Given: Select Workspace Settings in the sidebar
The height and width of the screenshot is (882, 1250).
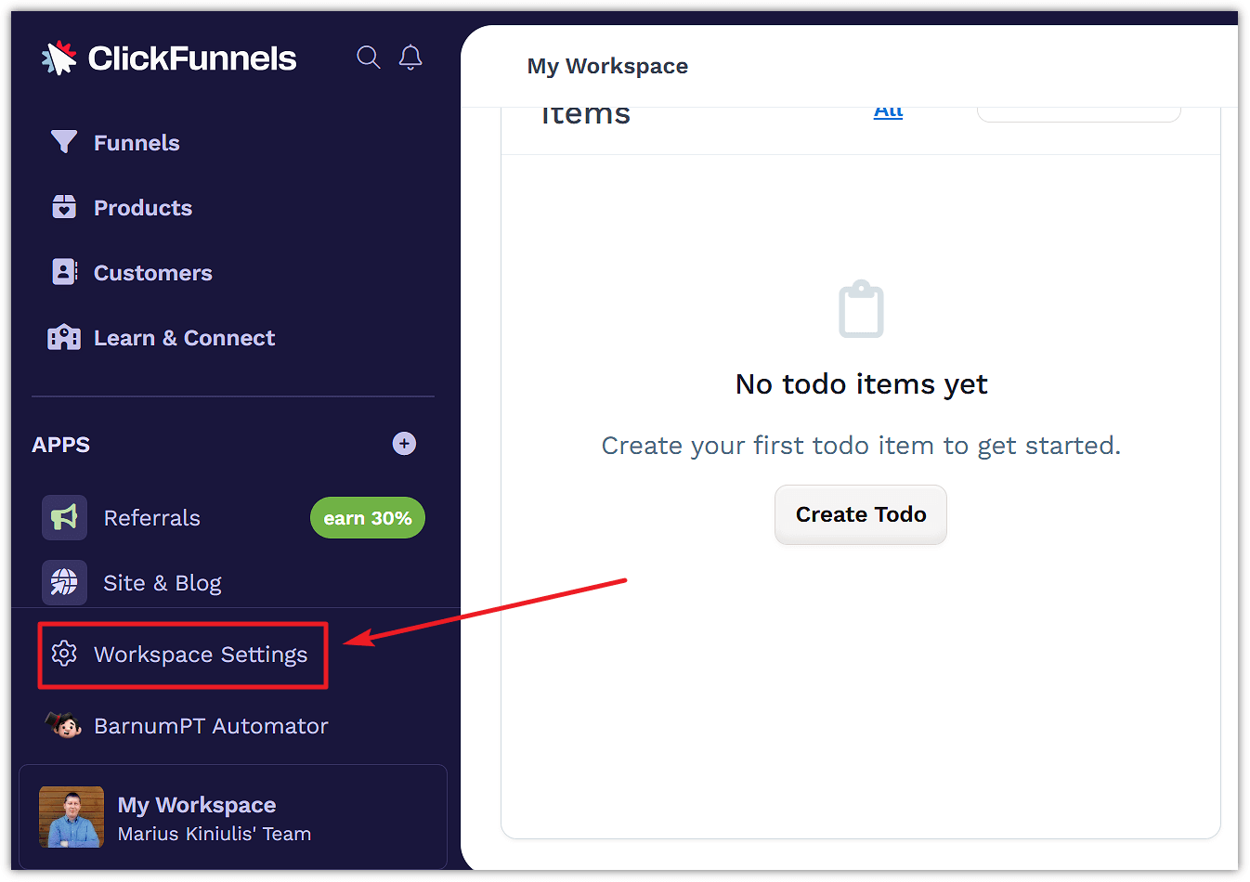Looking at the screenshot, I should click(x=201, y=654).
